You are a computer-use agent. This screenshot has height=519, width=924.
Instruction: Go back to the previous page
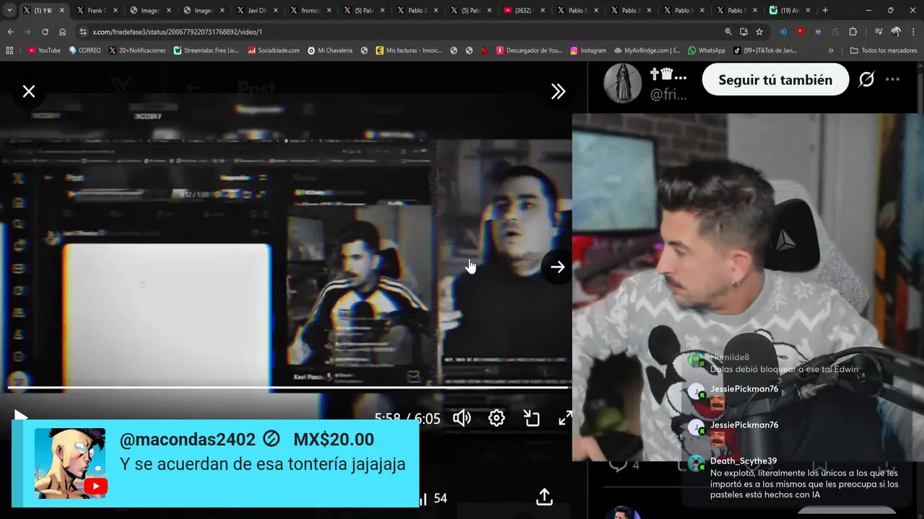pyautogui.click(x=10, y=32)
